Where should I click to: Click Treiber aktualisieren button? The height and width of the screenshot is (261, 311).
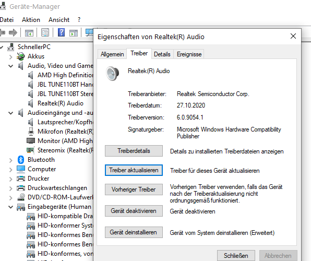point(134,170)
